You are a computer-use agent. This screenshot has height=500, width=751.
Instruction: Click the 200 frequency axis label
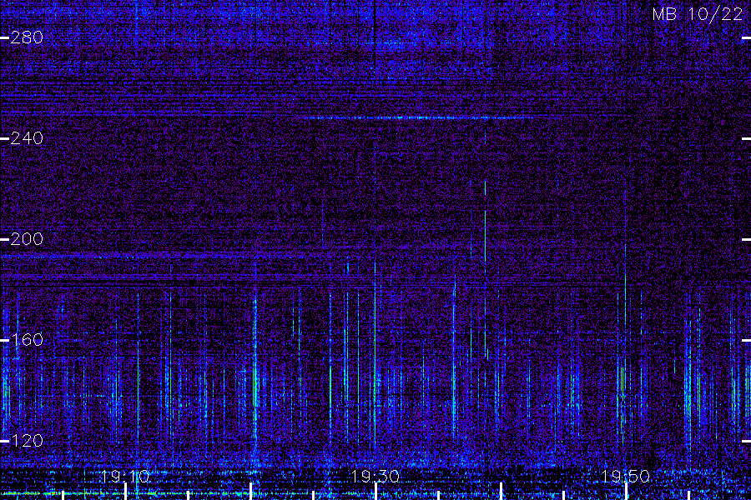click(x=27, y=239)
